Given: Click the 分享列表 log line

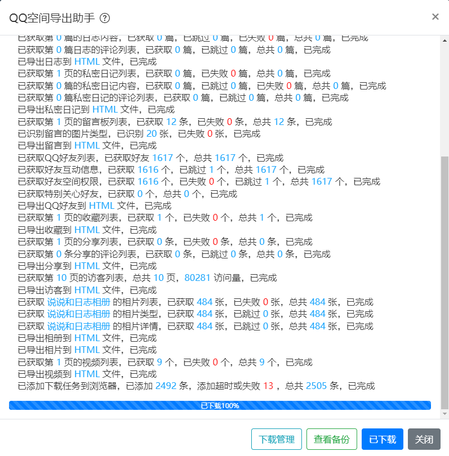Looking at the screenshot, I should pyautogui.click(x=165, y=242).
